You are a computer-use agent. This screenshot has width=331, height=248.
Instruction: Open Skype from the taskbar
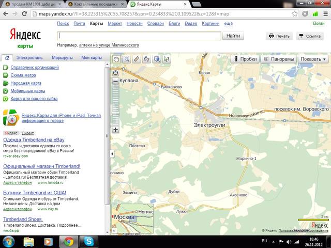point(89,241)
